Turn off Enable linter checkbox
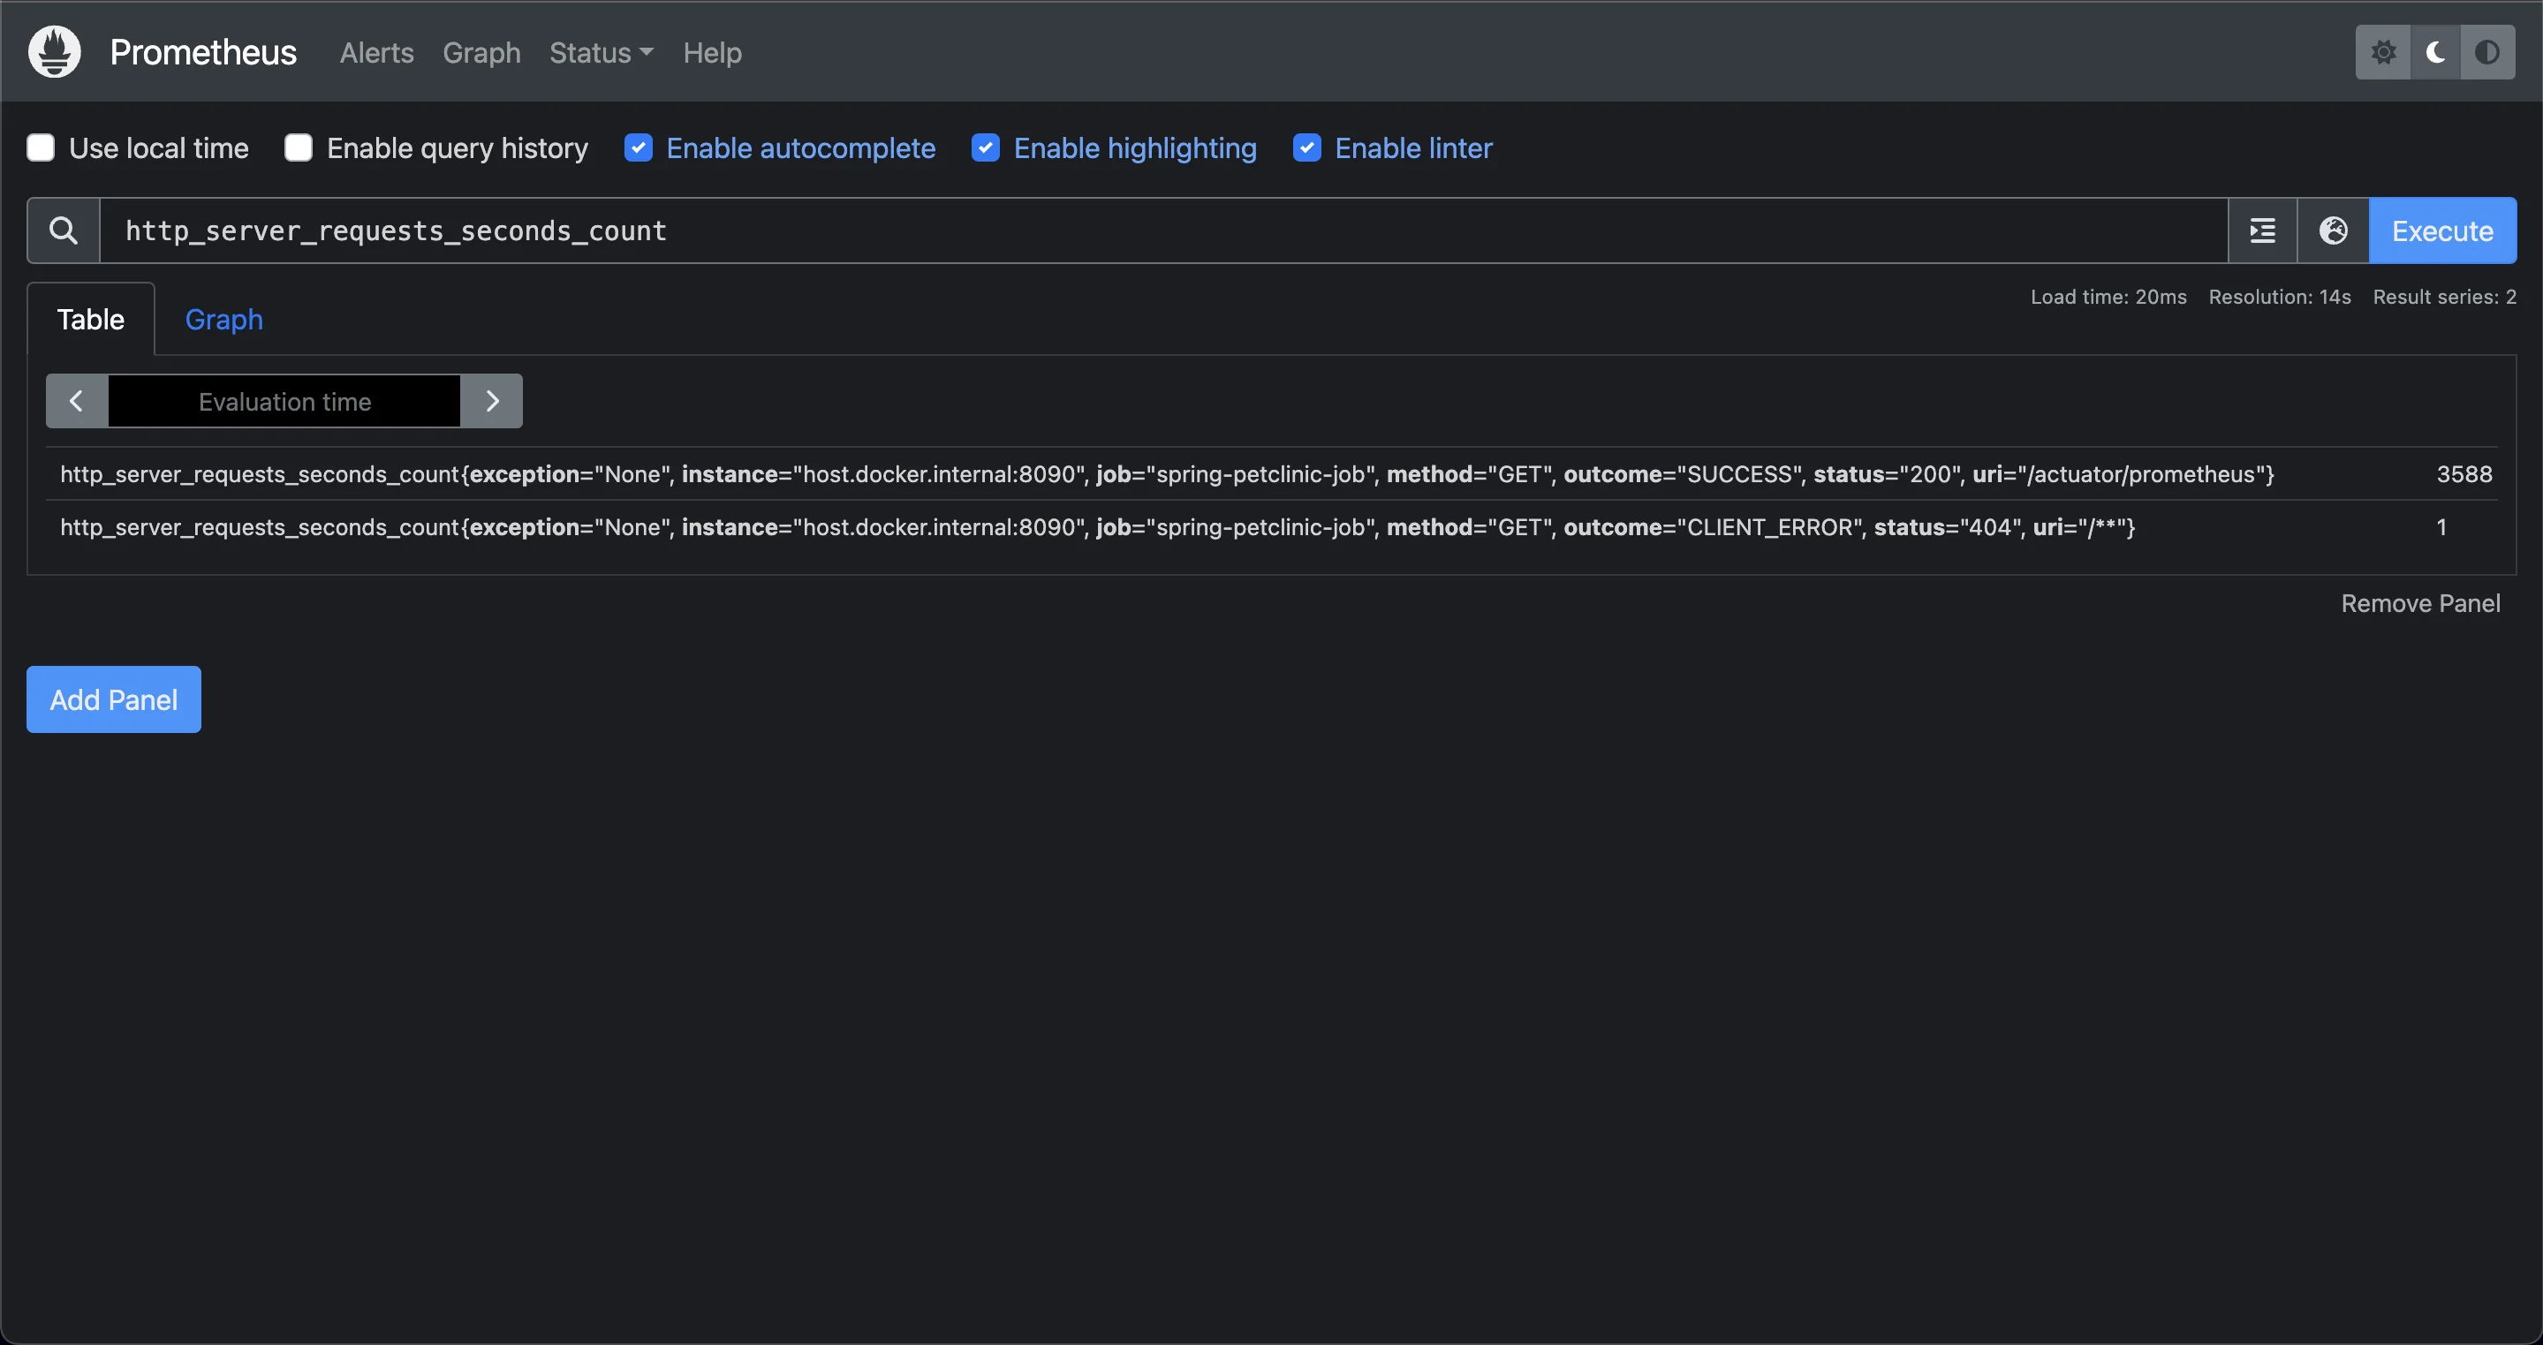This screenshot has height=1345, width=2543. coord(1307,148)
